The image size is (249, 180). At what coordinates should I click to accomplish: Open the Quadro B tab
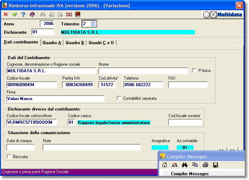coord(75,43)
